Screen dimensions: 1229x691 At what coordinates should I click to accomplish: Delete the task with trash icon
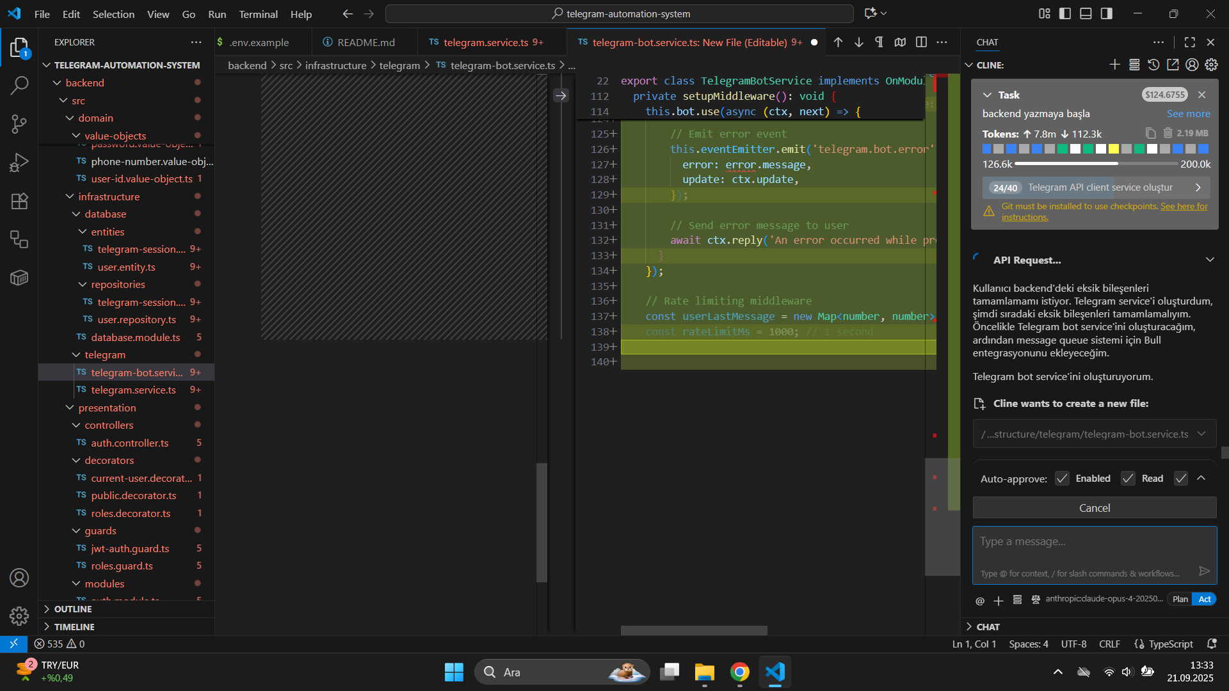[x=1168, y=133]
